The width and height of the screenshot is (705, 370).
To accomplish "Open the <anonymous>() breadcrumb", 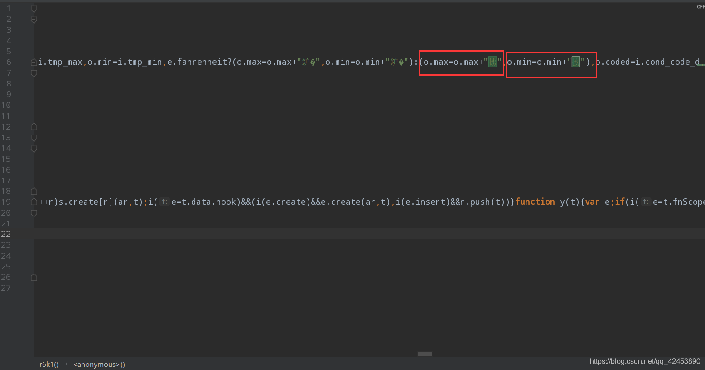I will [x=99, y=365].
